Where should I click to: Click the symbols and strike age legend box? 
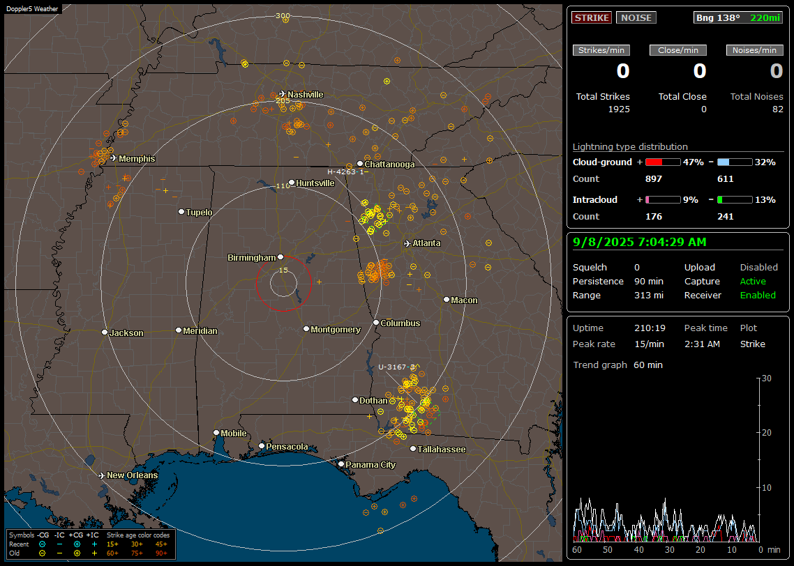coord(91,544)
